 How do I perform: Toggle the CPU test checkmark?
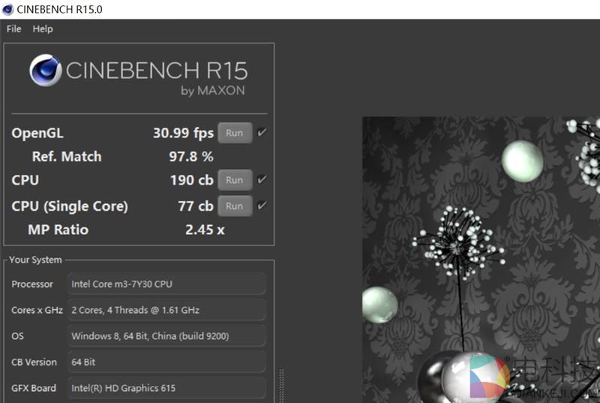pyautogui.click(x=262, y=180)
